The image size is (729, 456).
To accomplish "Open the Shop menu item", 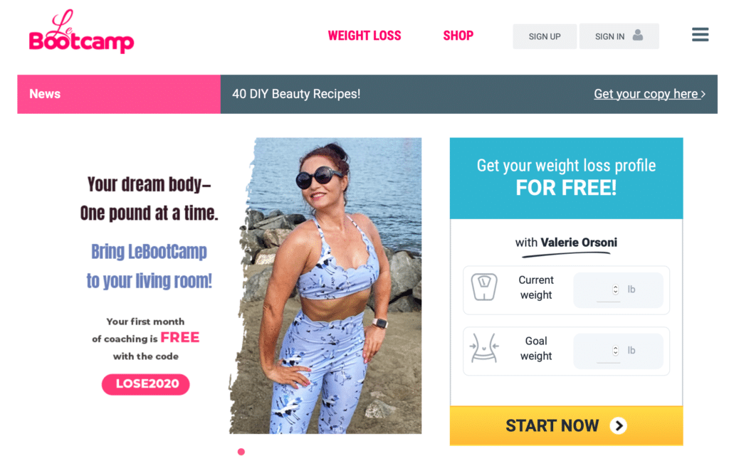I will pos(458,36).
